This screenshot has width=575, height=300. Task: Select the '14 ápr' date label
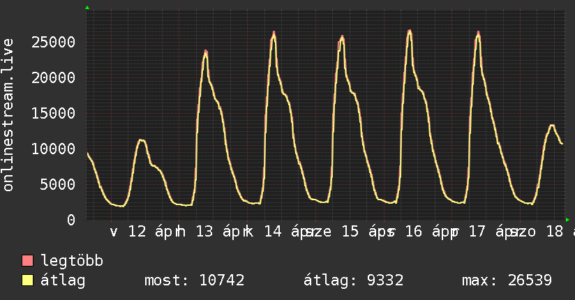pyautogui.click(x=287, y=232)
